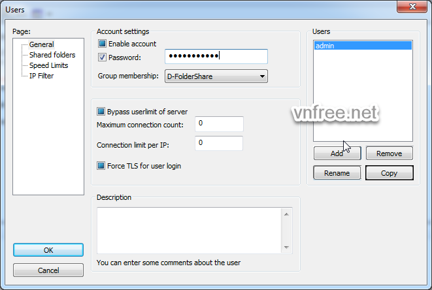
Task: Click the Add user button
Action: 337,153
